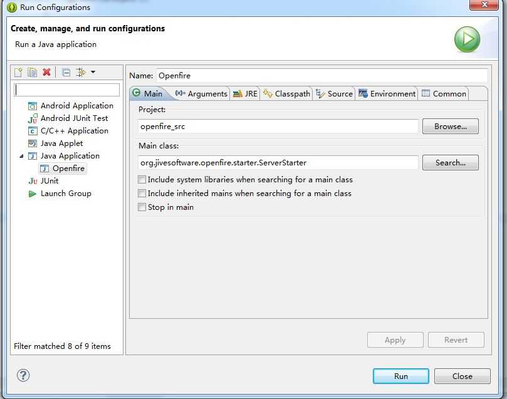Click the Close button
This screenshot has height=399, width=507.
[x=463, y=376]
